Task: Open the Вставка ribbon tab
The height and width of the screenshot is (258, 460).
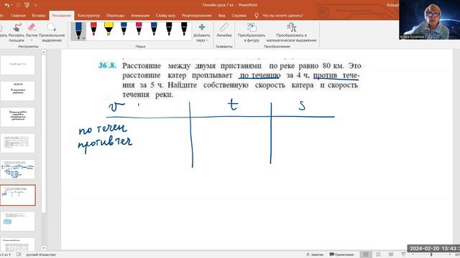Action: point(39,16)
